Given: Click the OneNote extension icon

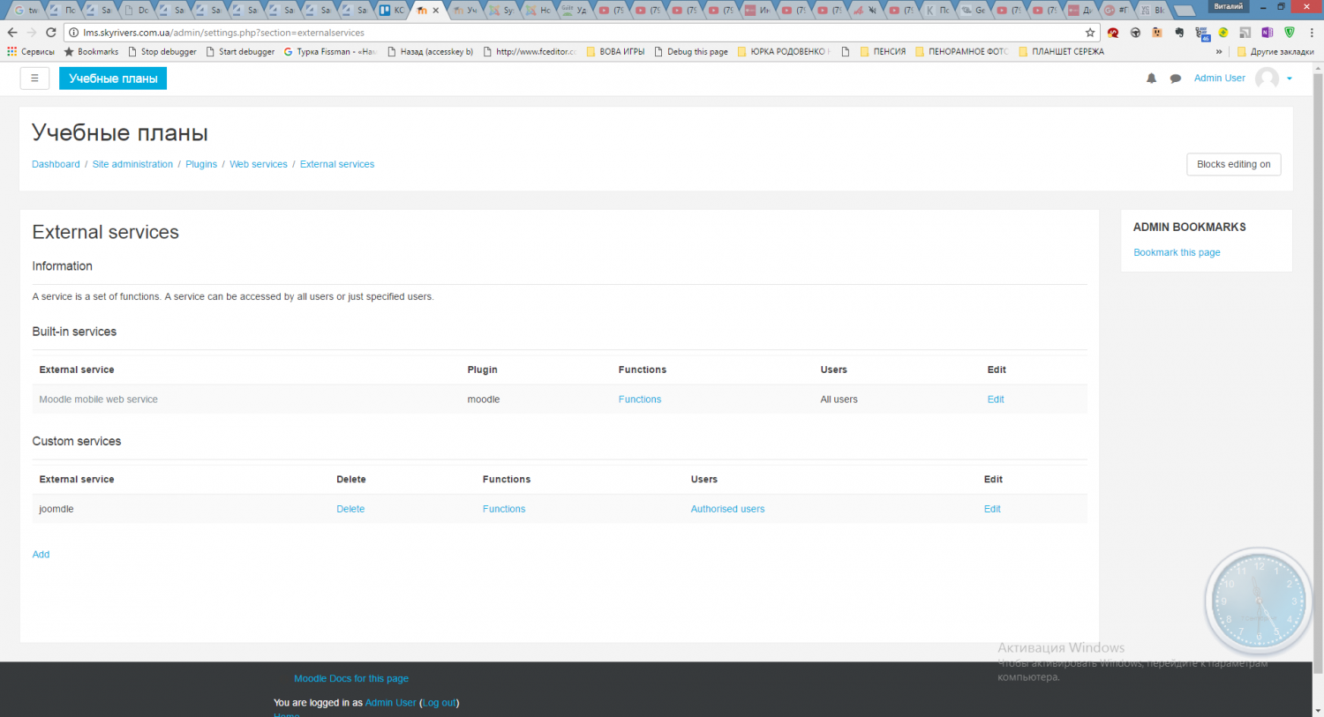Looking at the screenshot, I should (x=1267, y=33).
